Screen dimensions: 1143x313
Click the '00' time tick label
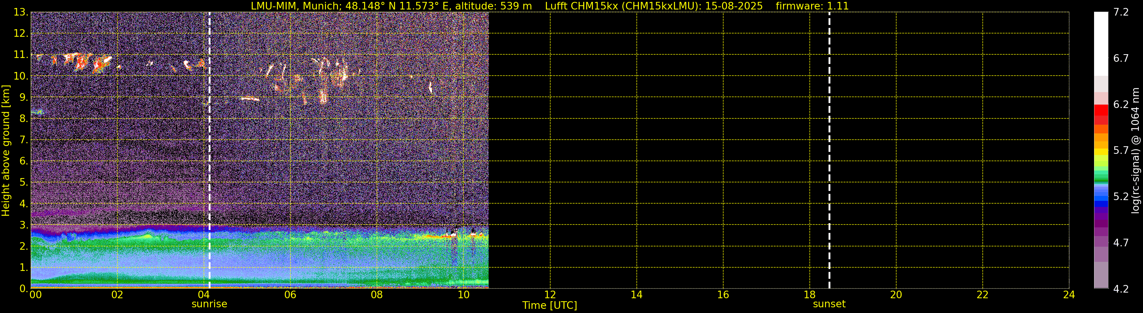click(x=36, y=295)
